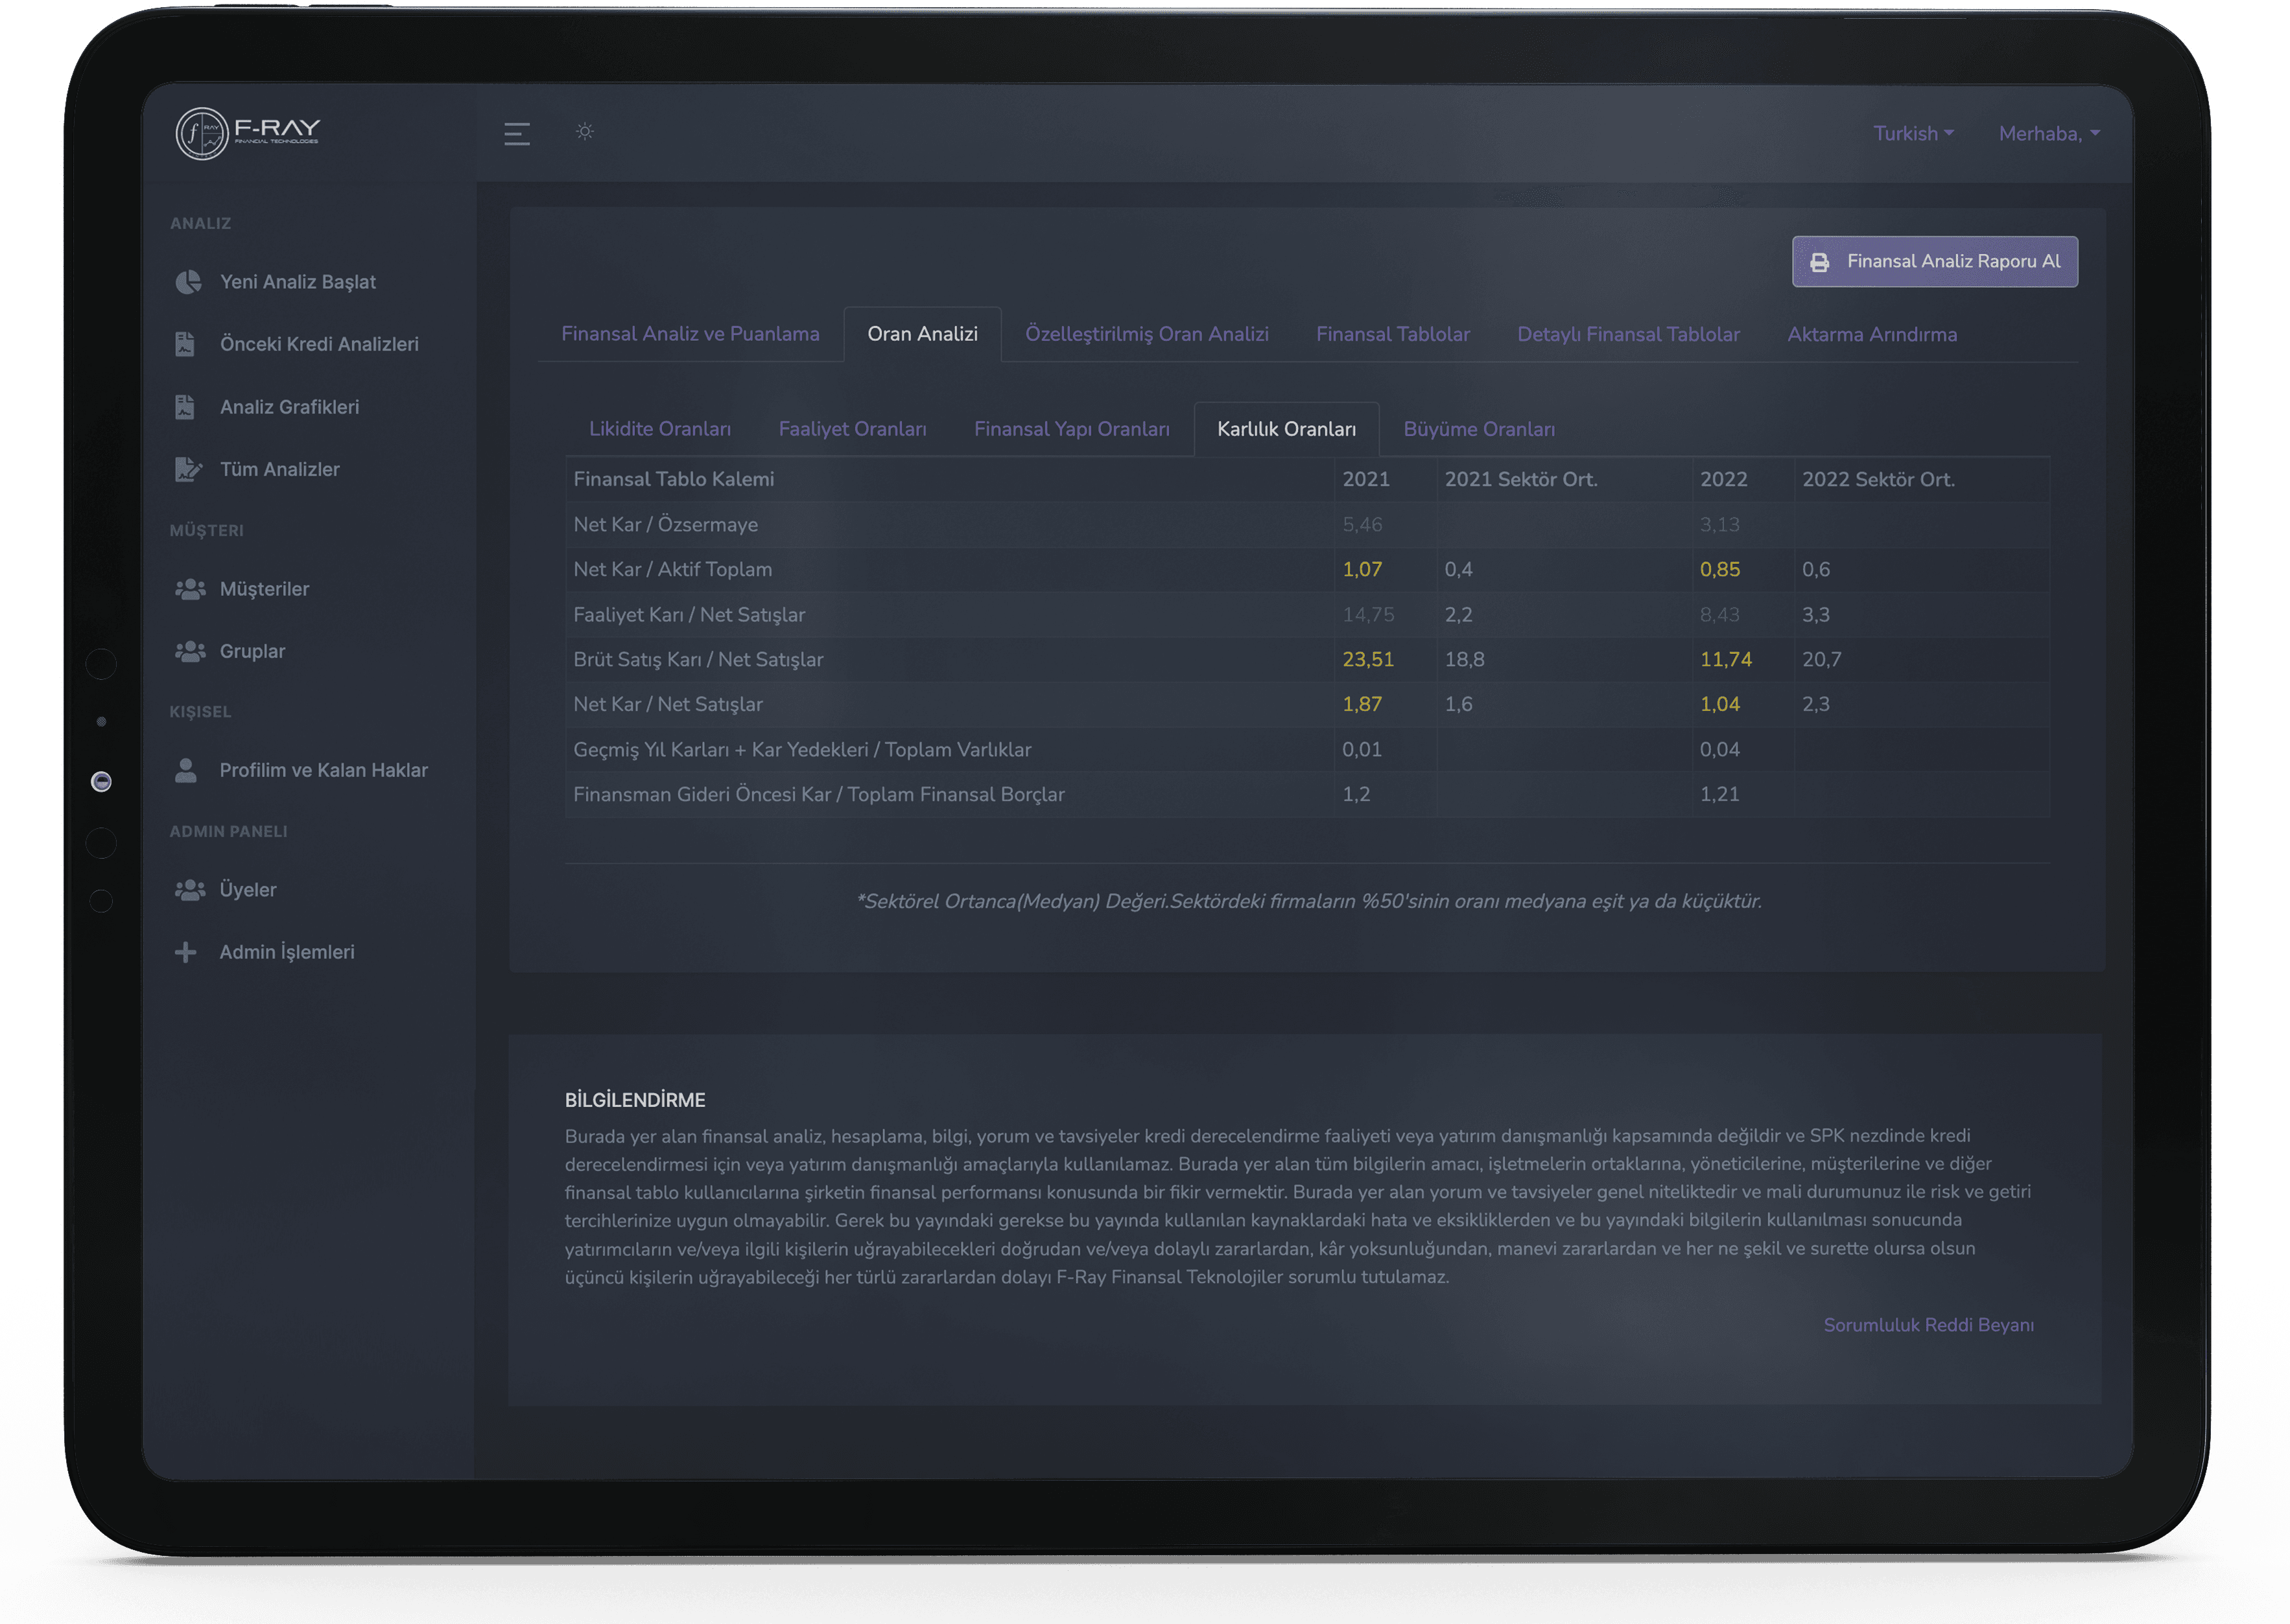
Task: Open the Turkish language dropdown
Action: (x=1913, y=133)
